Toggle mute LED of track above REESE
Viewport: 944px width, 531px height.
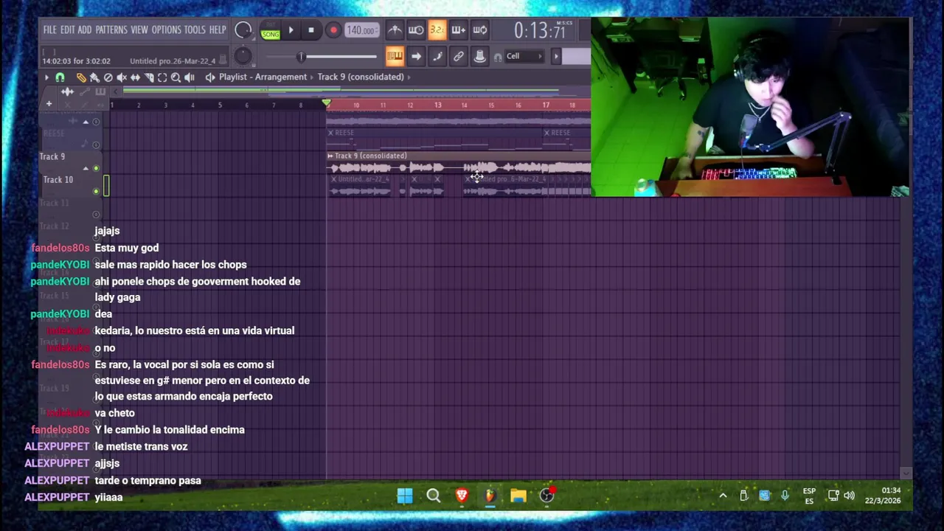click(x=96, y=122)
